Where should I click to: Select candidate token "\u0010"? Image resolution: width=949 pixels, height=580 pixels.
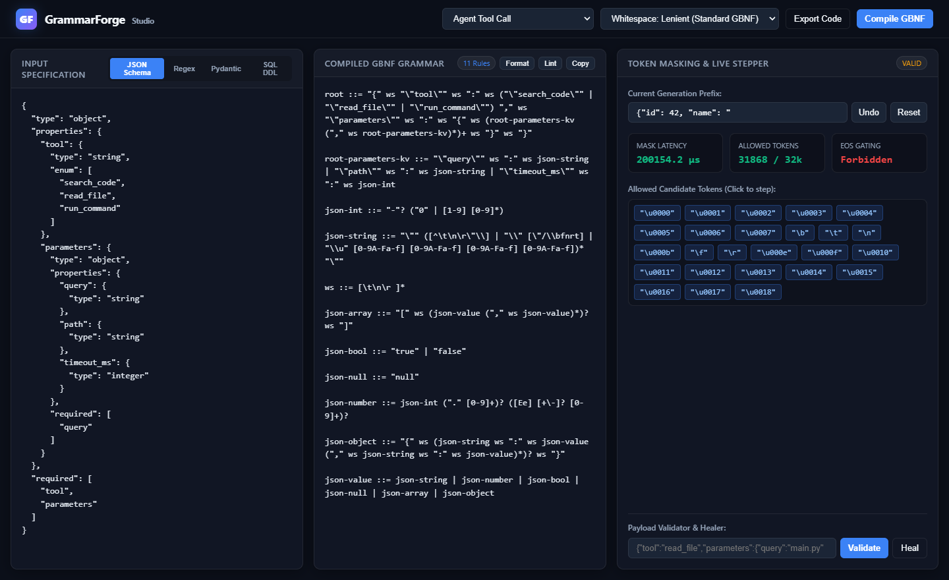click(875, 252)
